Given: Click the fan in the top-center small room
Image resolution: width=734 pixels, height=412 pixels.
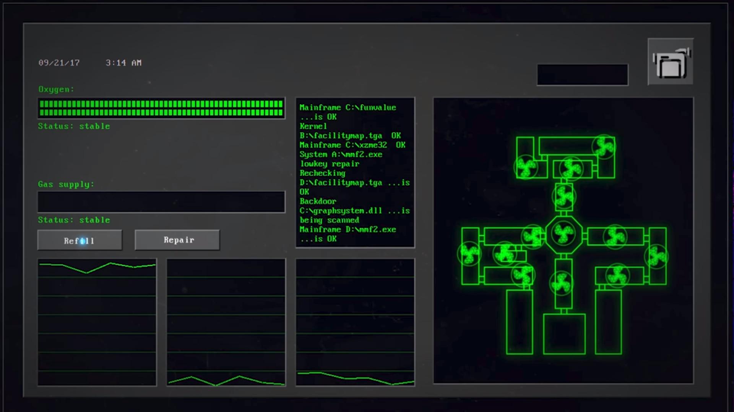Looking at the screenshot, I should (x=571, y=168).
